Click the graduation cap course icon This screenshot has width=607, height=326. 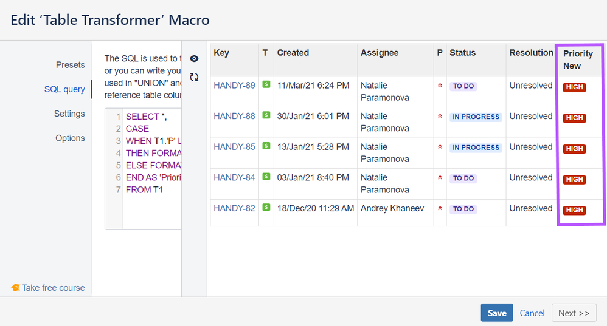point(15,288)
